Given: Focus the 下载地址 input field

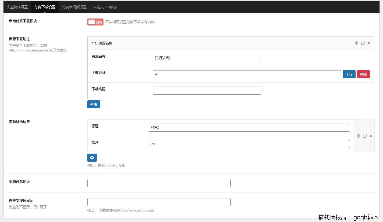Looking at the screenshot, I should coord(247,74).
